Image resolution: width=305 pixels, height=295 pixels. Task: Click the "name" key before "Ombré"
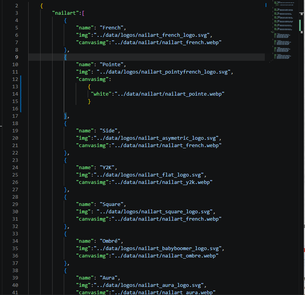85,241
